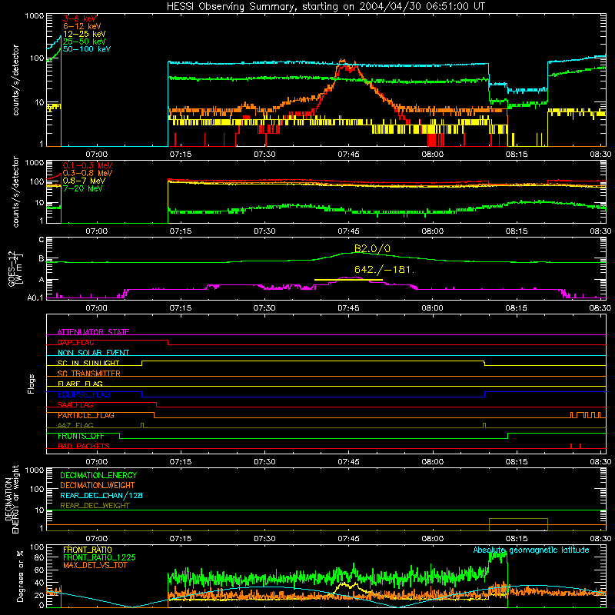Select the FRONTS_OFF flag label
Viewport: 615px width, 615px height.
coord(81,436)
